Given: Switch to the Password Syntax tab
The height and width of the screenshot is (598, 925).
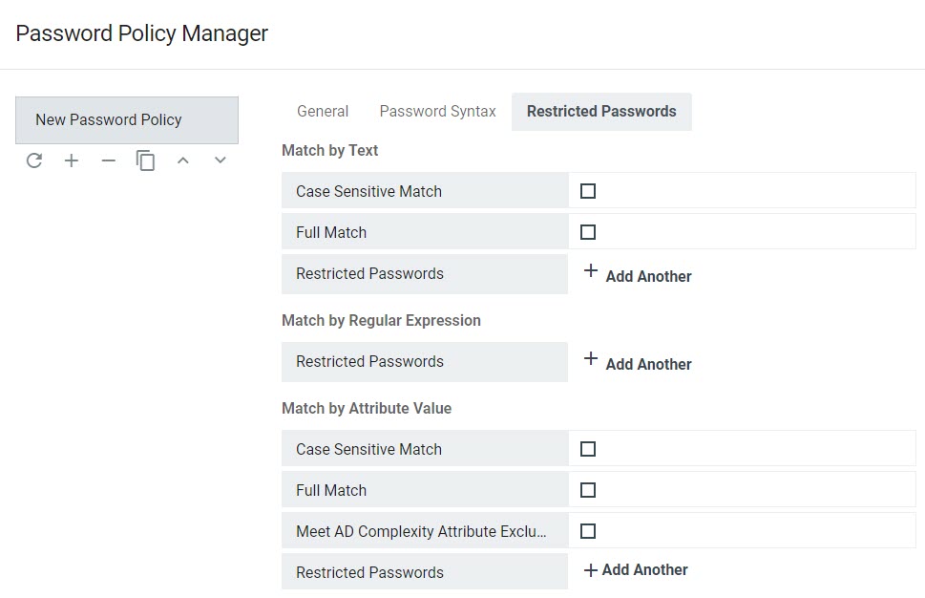Looking at the screenshot, I should (437, 112).
